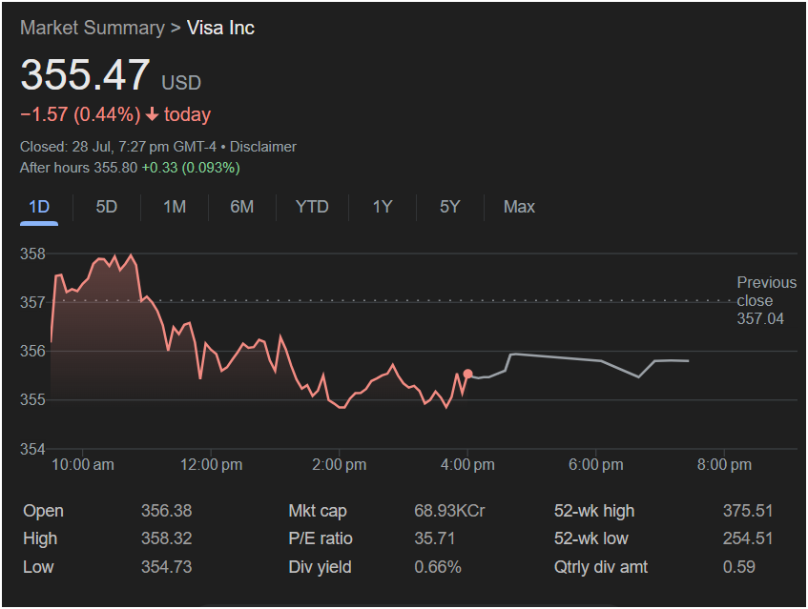Click the USD currency label
The image size is (808, 609).
[181, 83]
